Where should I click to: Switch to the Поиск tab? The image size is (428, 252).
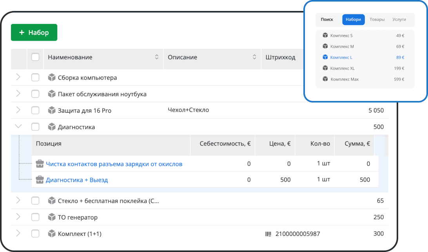(327, 19)
